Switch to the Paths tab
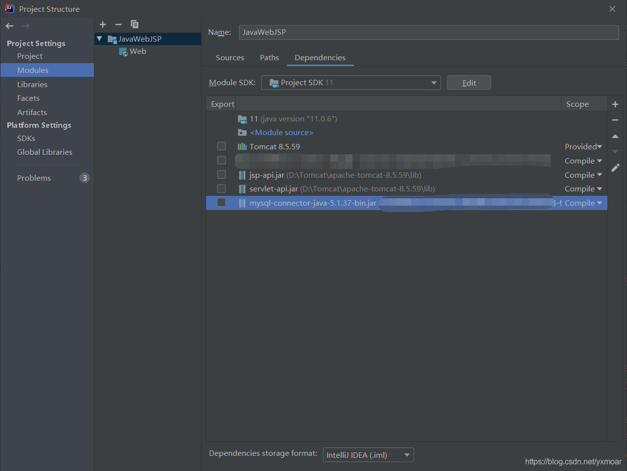Viewport: 627px width, 471px height. (x=269, y=58)
